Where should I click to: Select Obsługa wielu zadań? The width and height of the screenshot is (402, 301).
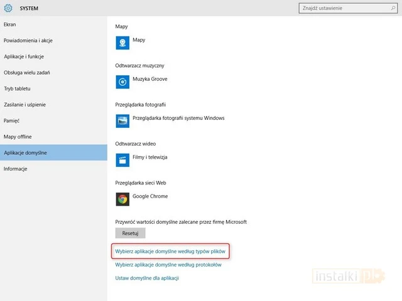(x=27, y=73)
